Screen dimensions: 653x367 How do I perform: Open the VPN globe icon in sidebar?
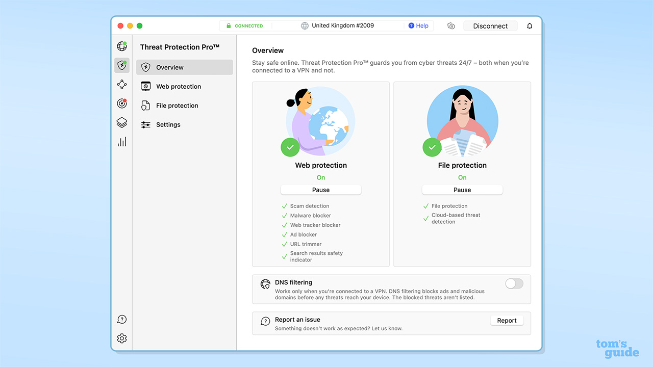pyautogui.click(x=121, y=46)
